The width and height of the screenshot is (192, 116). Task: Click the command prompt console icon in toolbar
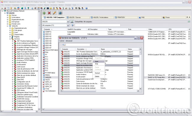point(48,8)
